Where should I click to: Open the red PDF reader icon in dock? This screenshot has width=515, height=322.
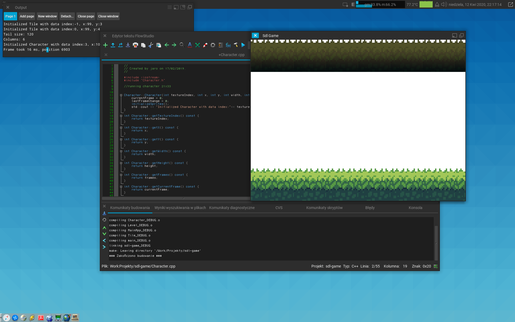coord(41,318)
